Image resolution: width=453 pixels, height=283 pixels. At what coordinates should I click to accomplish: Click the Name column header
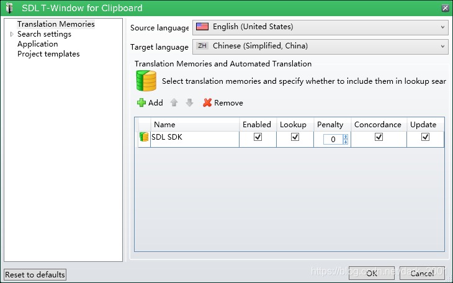pyautogui.click(x=195, y=125)
